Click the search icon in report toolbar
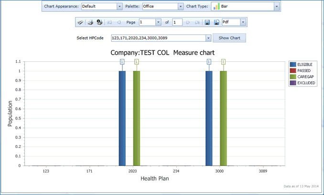 [x=81, y=22]
